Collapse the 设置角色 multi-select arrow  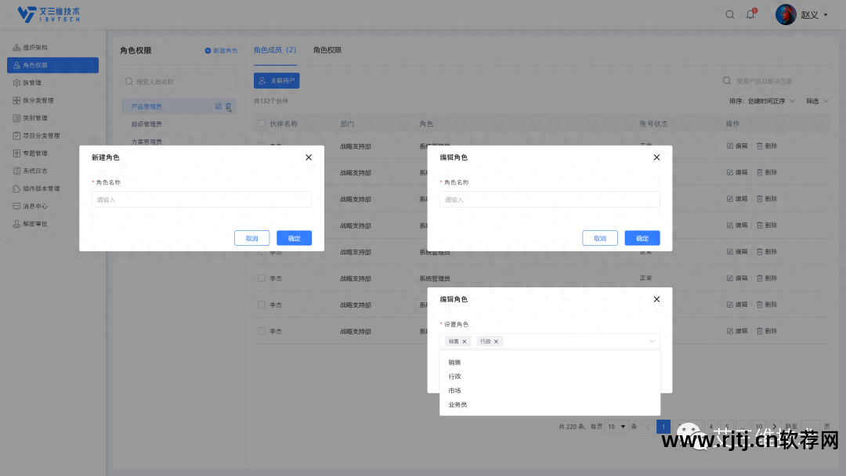(x=652, y=341)
